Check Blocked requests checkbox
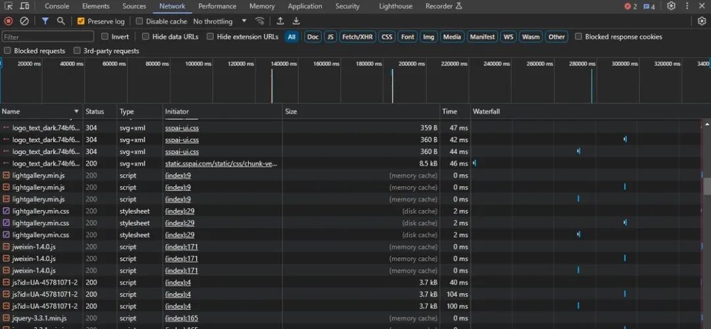This screenshot has width=711, height=329. tap(7, 51)
